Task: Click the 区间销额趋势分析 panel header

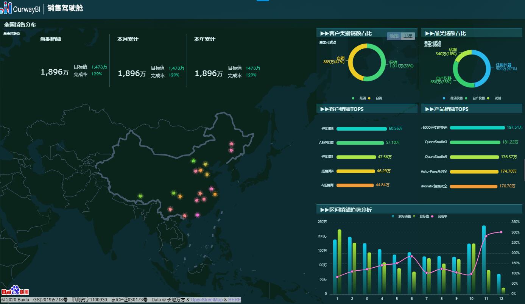Action: pos(346,210)
